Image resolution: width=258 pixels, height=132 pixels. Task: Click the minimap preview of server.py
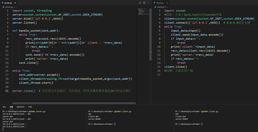143,11
